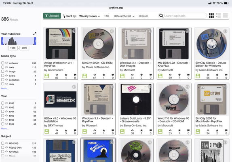Click the 2025 end year field

[24, 48]
